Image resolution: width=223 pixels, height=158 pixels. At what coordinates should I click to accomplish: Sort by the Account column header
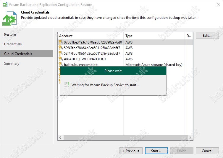pyautogui.click(x=91, y=36)
